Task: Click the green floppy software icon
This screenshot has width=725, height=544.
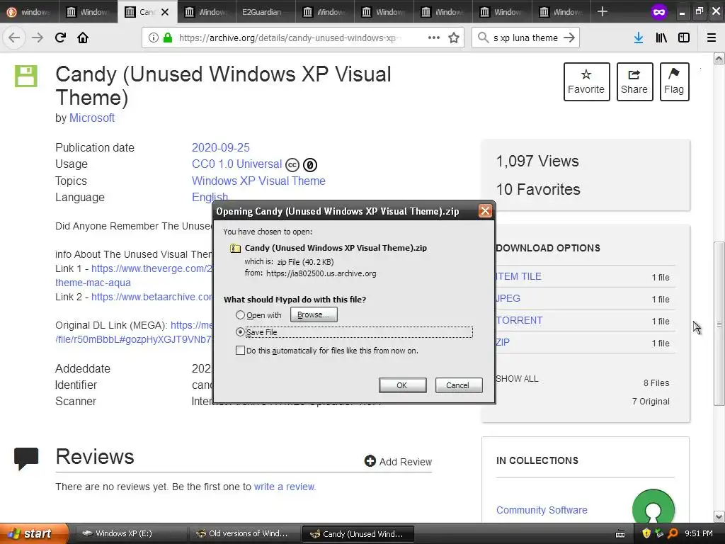Action: (26, 76)
